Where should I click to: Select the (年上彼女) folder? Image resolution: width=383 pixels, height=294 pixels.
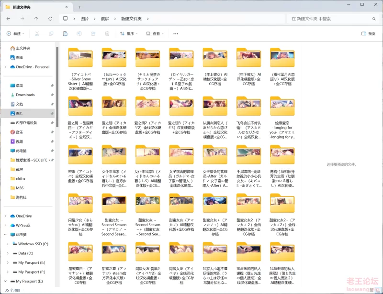215,67
